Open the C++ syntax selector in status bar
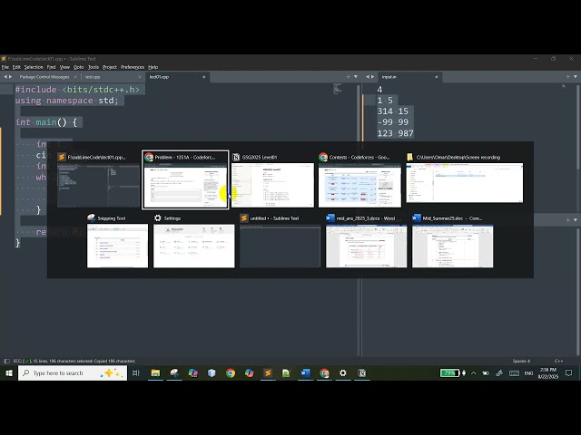This screenshot has height=435, width=581. point(558,361)
